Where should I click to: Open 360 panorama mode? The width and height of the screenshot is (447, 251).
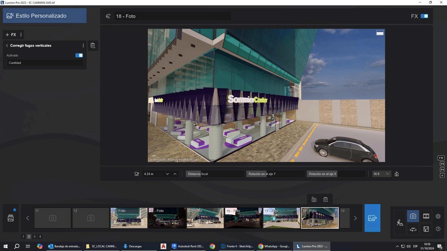coord(413,229)
